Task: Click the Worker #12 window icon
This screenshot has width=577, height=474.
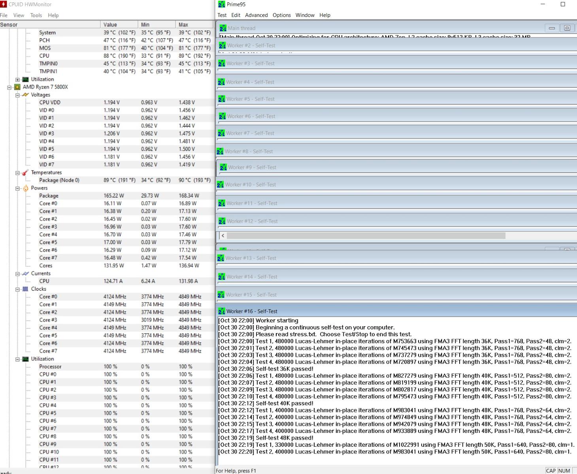Action: (222, 221)
